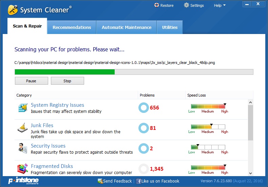Image resolution: width=268 pixels, height=187 pixels.
Task: Expand the Help dropdown menu
Action: click(x=219, y=5)
